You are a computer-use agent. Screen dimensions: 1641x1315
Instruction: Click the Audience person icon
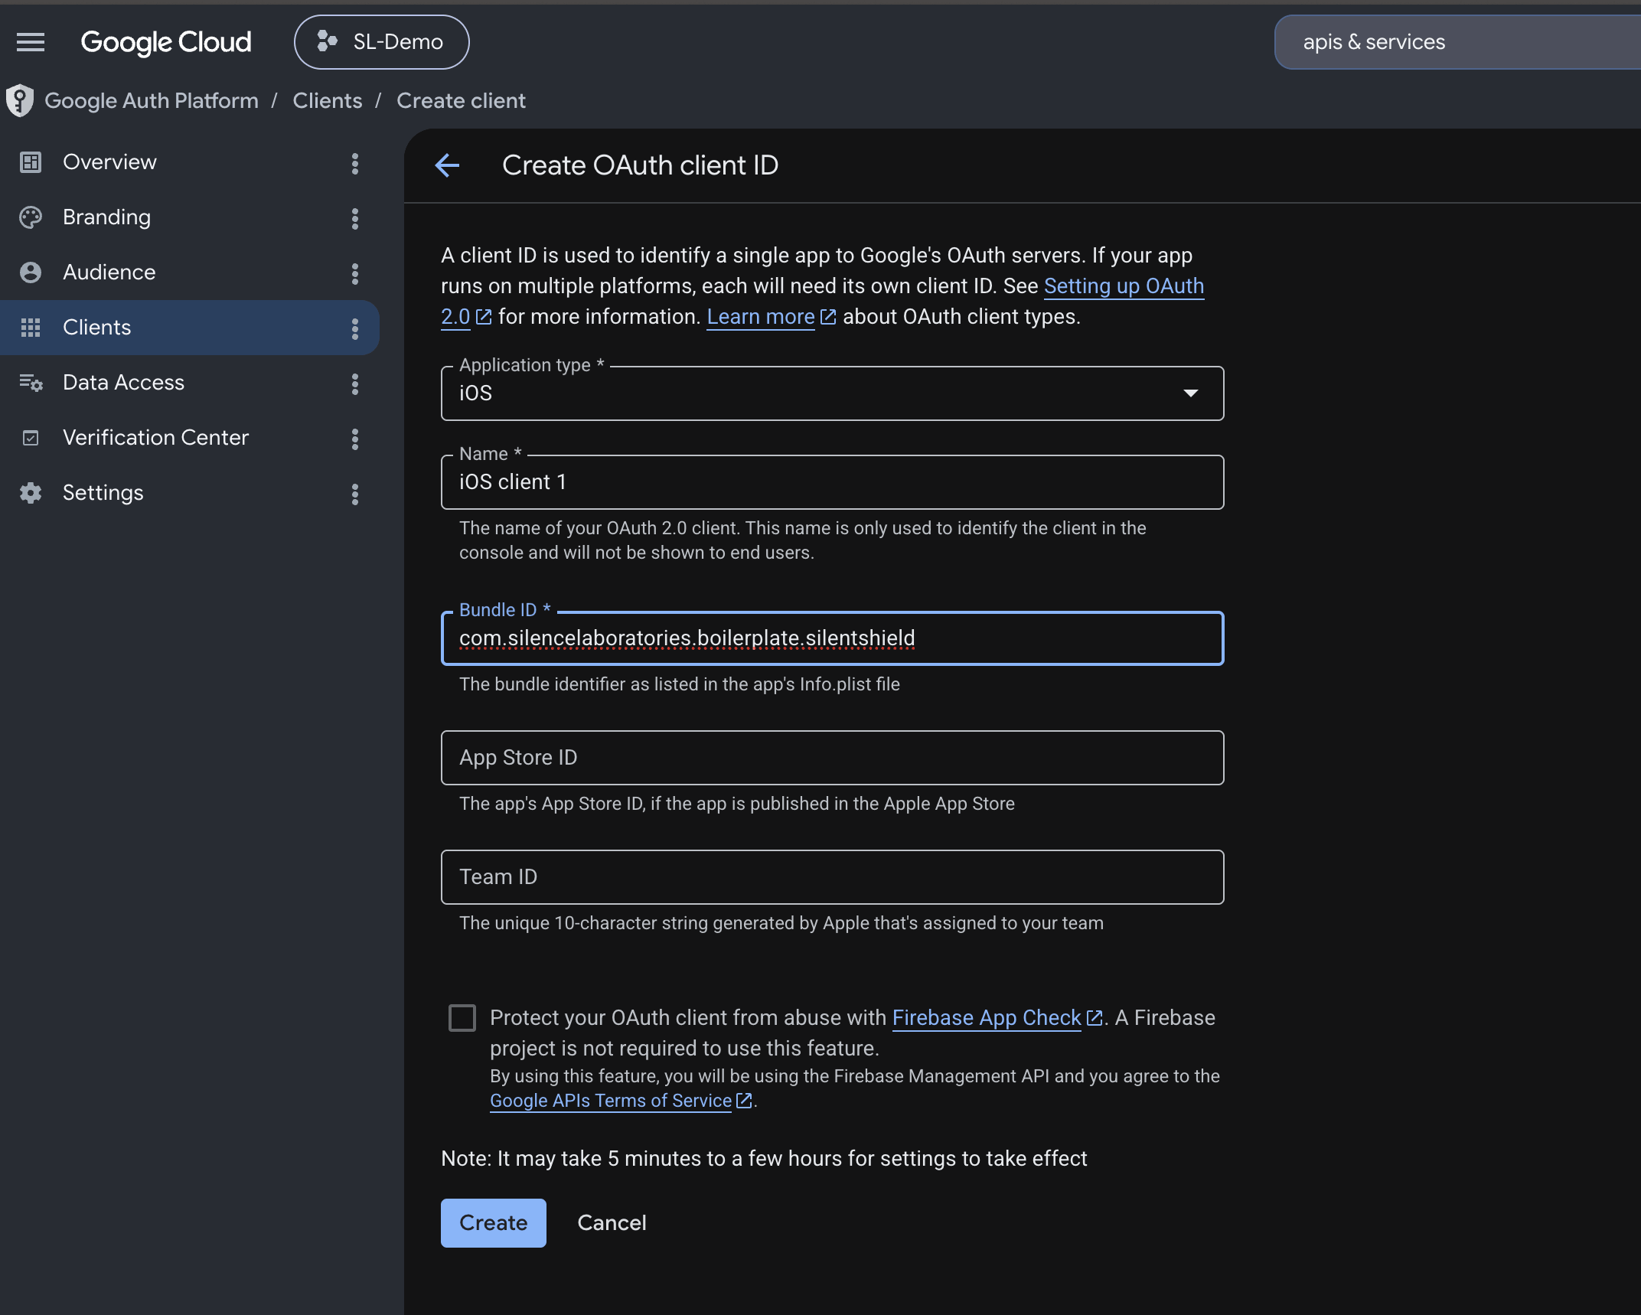31,272
